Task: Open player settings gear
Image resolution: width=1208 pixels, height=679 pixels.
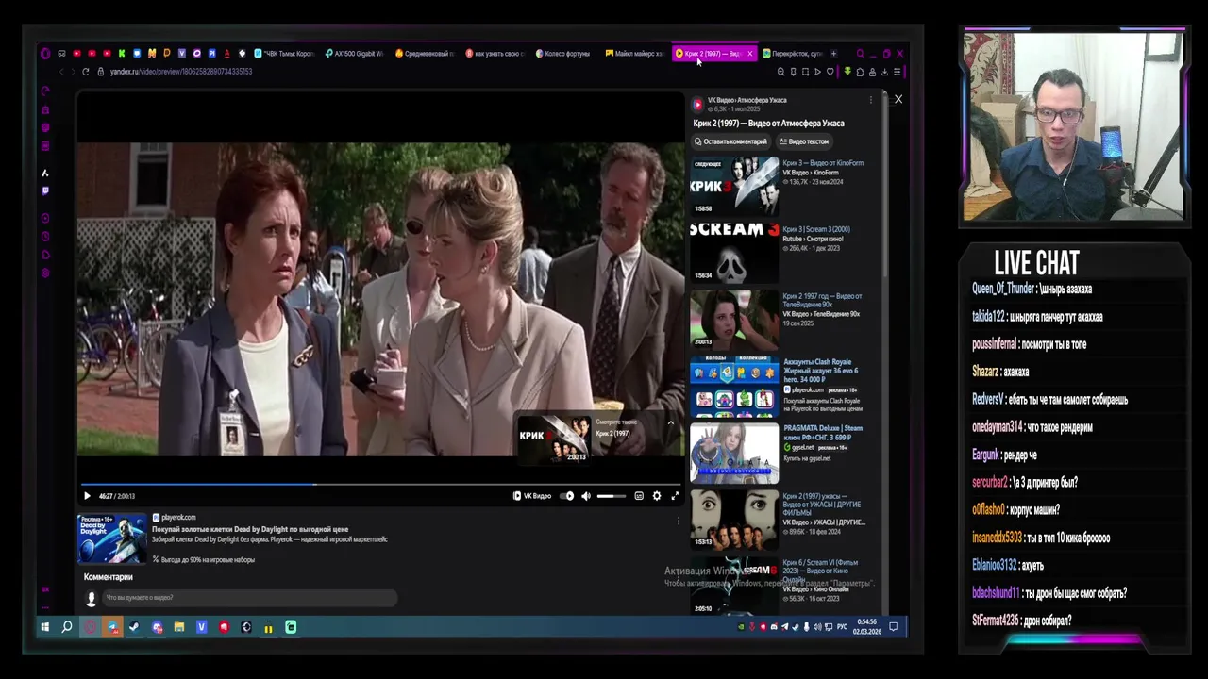Action: [x=657, y=496]
